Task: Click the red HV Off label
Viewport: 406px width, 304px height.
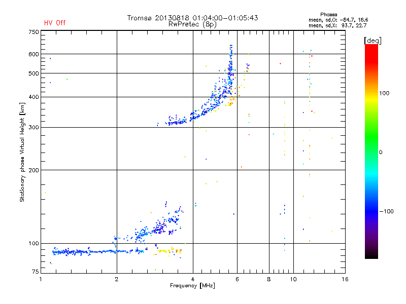Action: (x=55, y=23)
